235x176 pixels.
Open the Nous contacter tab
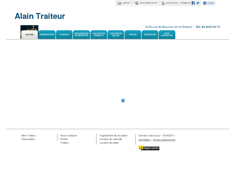click(x=167, y=35)
